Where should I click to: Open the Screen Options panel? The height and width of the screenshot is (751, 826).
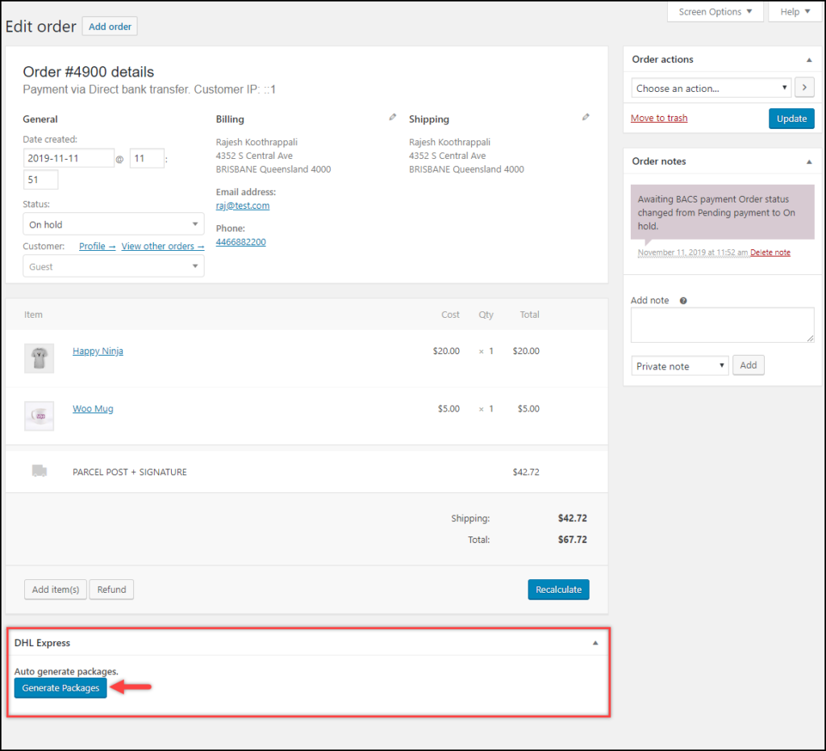(x=715, y=11)
